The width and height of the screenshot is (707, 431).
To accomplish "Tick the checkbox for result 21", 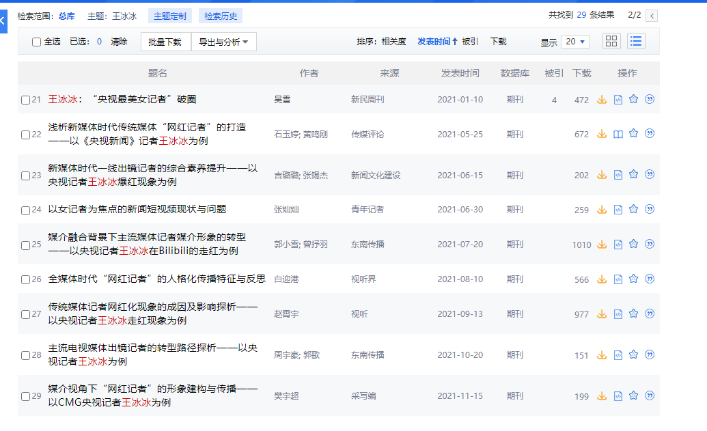I will (x=26, y=100).
